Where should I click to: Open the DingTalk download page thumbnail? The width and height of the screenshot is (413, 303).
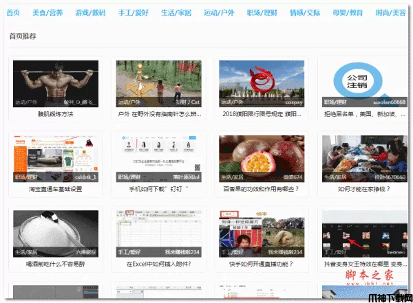(158, 159)
